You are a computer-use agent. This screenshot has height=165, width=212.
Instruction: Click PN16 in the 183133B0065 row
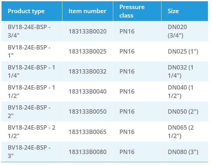click(x=127, y=132)
